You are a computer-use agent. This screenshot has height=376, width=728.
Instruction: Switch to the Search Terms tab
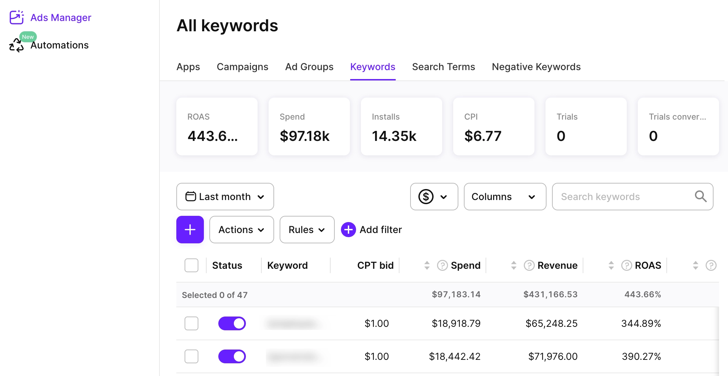coord(444,67)
